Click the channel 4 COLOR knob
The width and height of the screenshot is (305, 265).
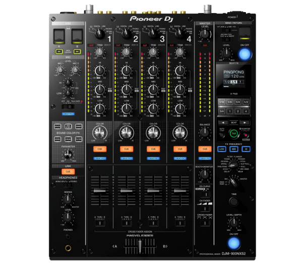[180, 132]
